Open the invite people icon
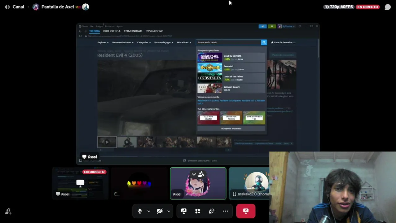 click(x=8, y=212)
